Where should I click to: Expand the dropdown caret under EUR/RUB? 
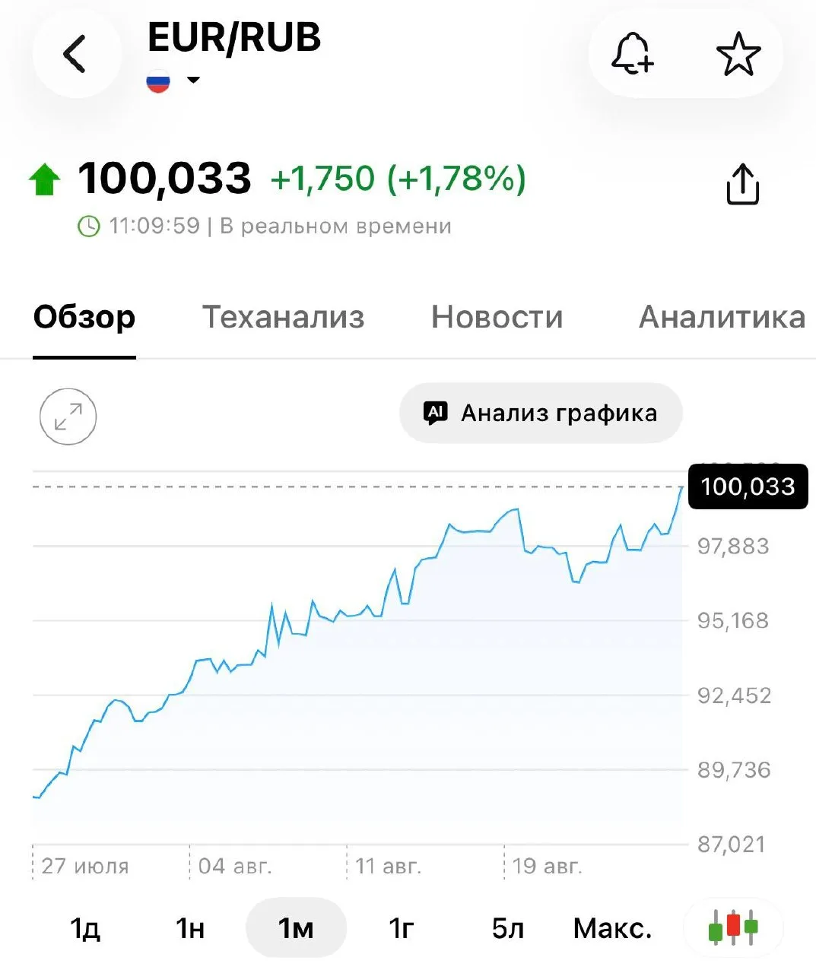point(193,79)
